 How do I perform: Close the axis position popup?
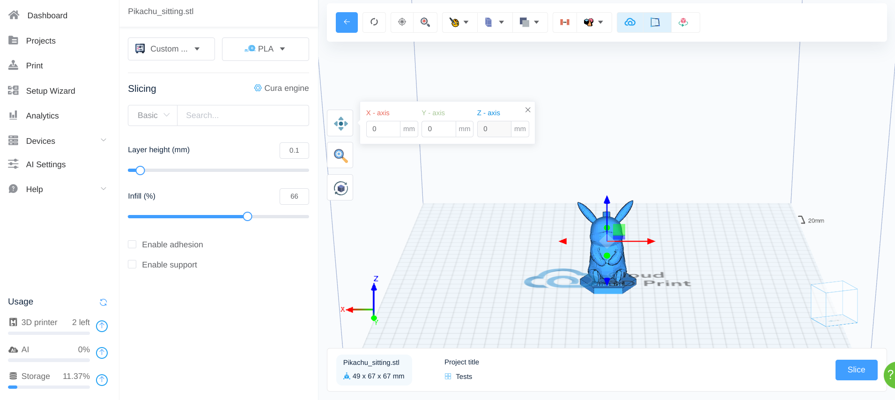[x=528, y=110]
